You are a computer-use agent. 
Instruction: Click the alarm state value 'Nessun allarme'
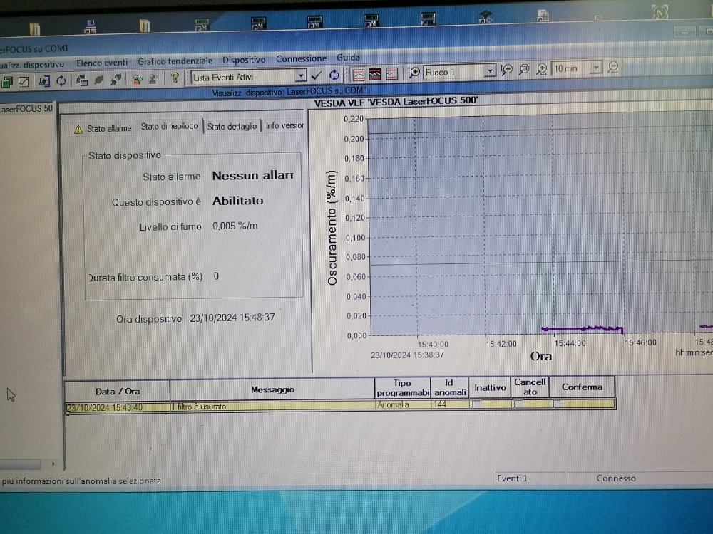253,175
